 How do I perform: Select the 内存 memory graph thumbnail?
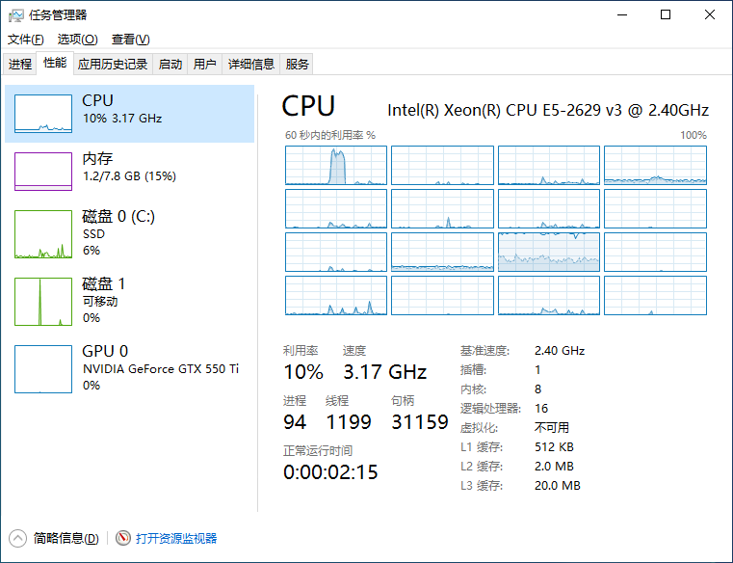(43, 172)
